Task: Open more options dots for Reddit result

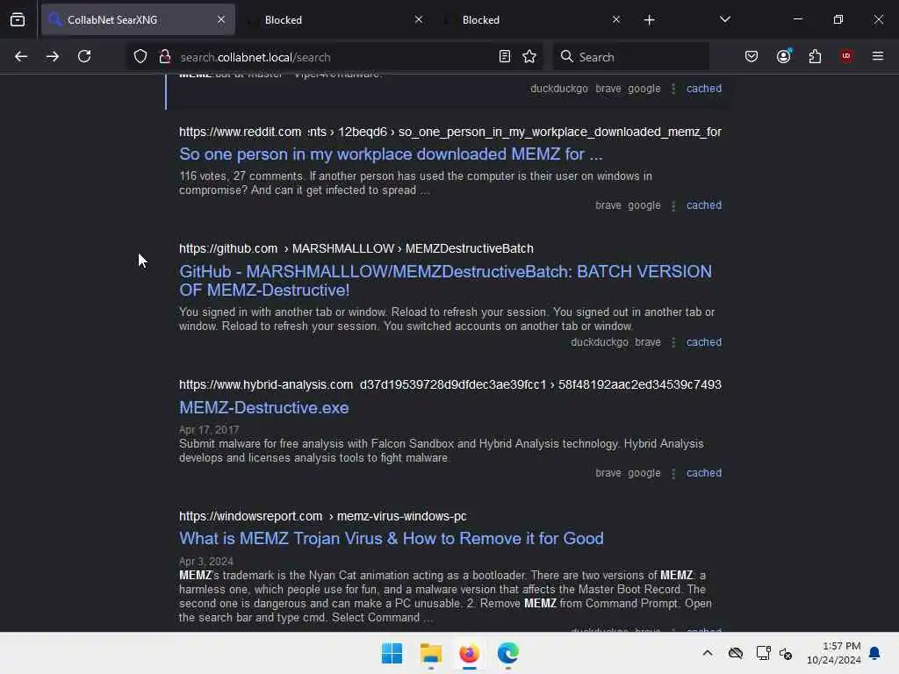Action: pyautogui.click(x=673, y=205)
